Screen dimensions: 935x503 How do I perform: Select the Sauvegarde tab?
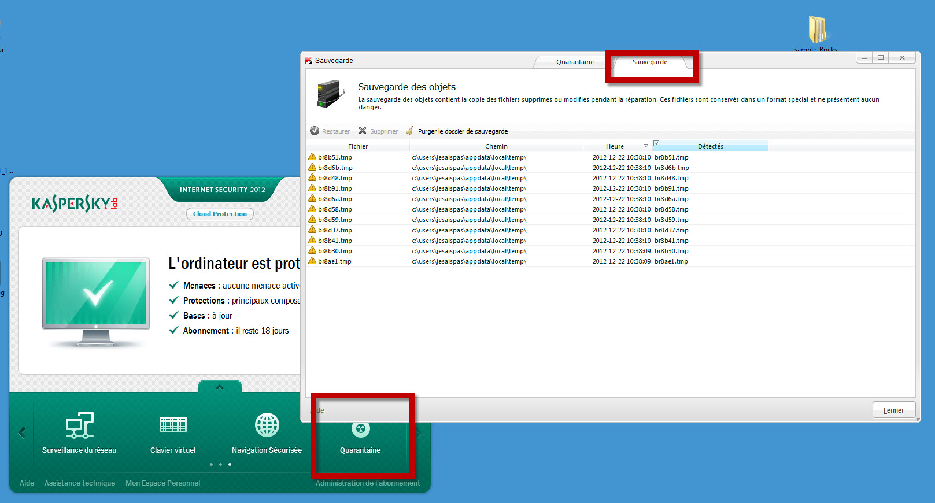click(650, 62)
